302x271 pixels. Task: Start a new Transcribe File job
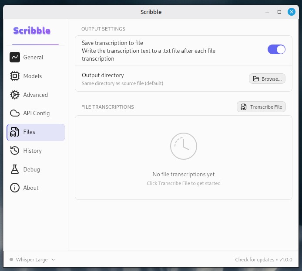261,107
